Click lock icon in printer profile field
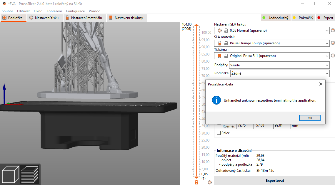Screen dimensions: 335x185 coord(226,56)
